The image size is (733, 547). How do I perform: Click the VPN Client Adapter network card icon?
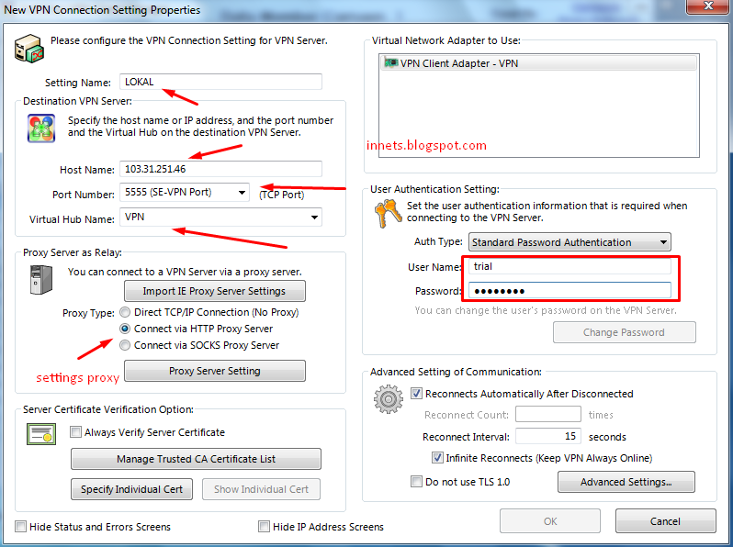pyautogui.click(x=390, y=62)
